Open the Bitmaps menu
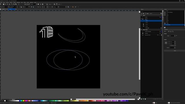Image resolution: width=185 pixels, height=104 pixels. pos(18,2)
